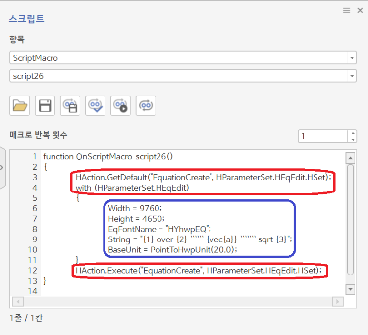This screenshot has height=335, width=368.
Task: Click the vertical scrollbar thumb
Action: [x=350, y=219]
